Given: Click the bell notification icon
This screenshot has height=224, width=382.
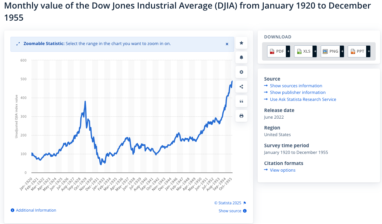Looking at the screenshot, I should [241, 57].
